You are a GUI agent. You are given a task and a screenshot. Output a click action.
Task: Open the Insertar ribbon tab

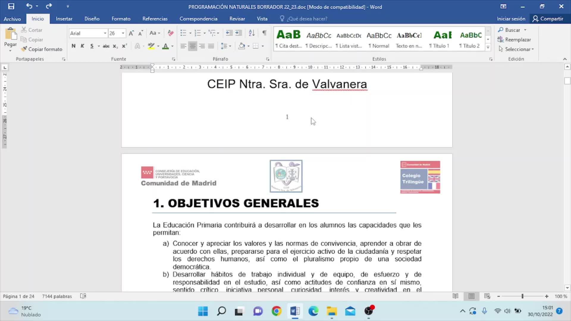pos(64,19)
